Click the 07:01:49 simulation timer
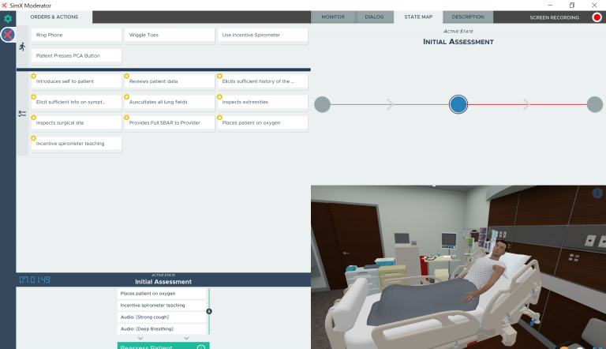Screen dimensions: 606x349 (x=35, y=280)
